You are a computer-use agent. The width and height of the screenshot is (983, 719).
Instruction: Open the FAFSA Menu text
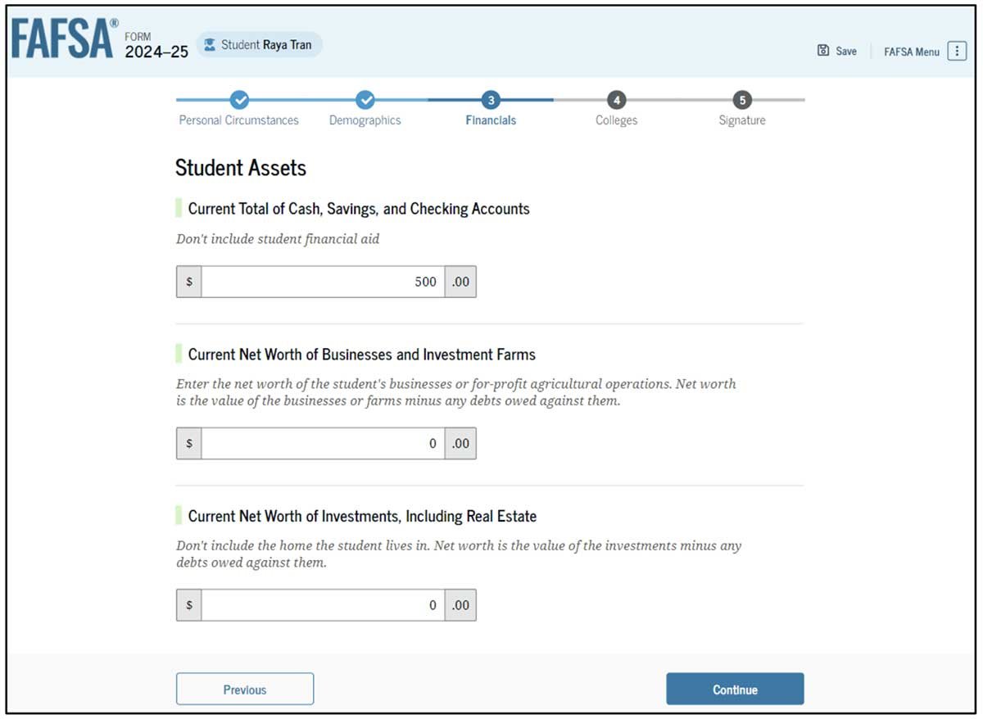pyautogui.click(x=912, y=52)
